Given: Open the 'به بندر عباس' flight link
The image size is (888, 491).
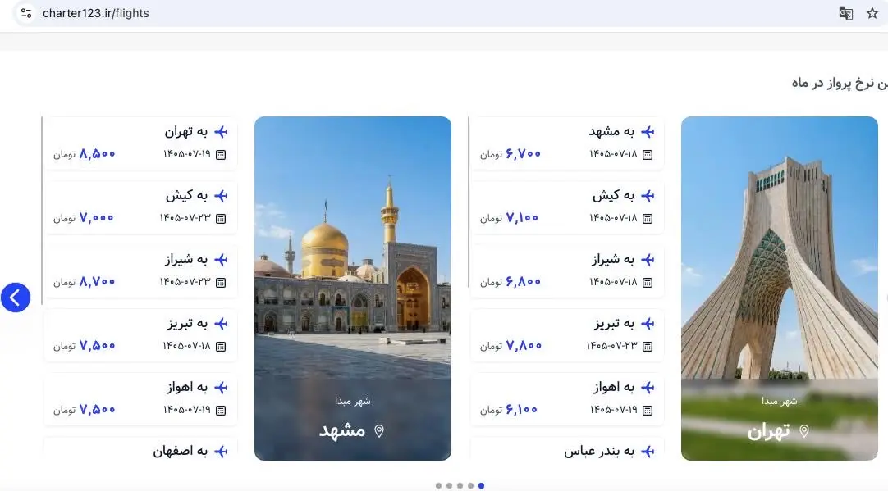Looking at the screenshot, I should tap(567, 449).
